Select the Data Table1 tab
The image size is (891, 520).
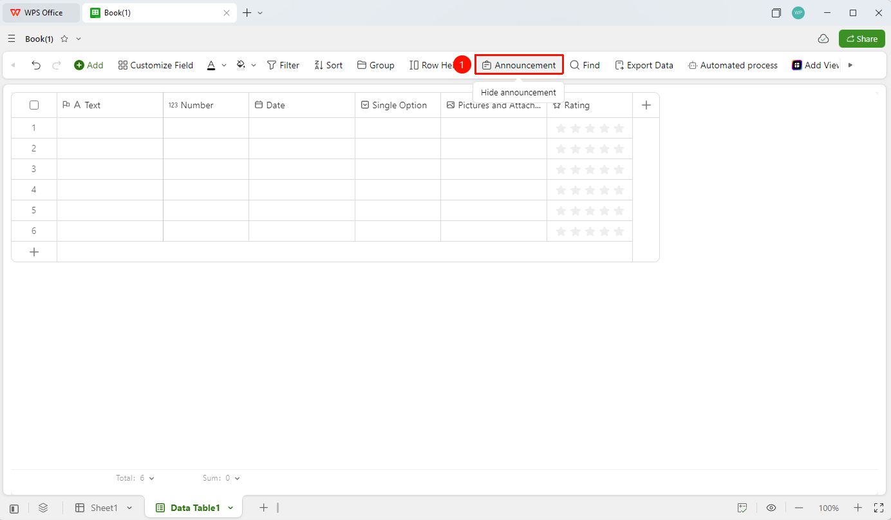click(188, 508)
